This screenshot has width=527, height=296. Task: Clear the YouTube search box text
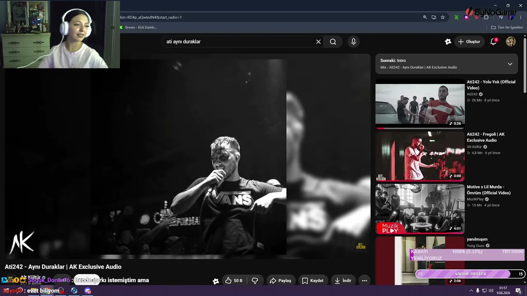[318, 42]
